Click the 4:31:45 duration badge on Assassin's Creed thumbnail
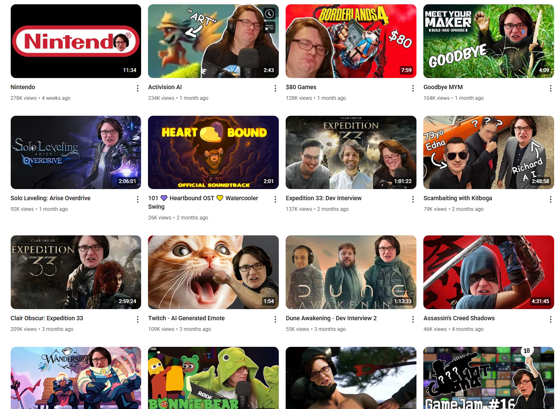 (540, 301)
